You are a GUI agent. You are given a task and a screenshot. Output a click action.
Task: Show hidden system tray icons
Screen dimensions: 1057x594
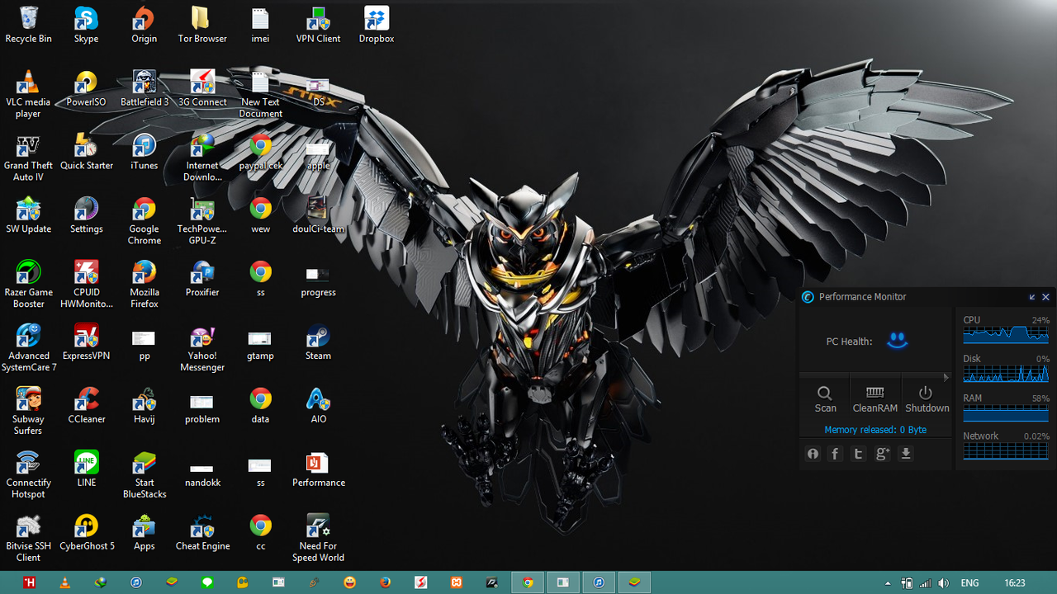pos(888,583)
